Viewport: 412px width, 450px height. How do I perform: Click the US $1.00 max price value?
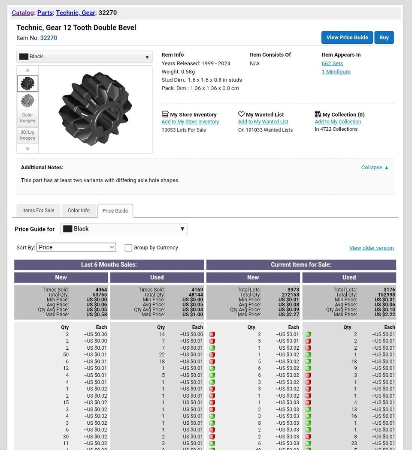(x=193, y=315)
